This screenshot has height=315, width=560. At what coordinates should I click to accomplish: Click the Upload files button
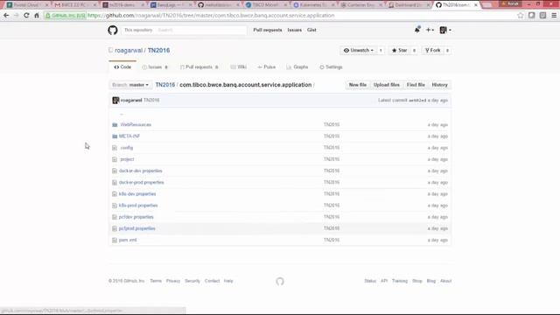click(387, 85)
